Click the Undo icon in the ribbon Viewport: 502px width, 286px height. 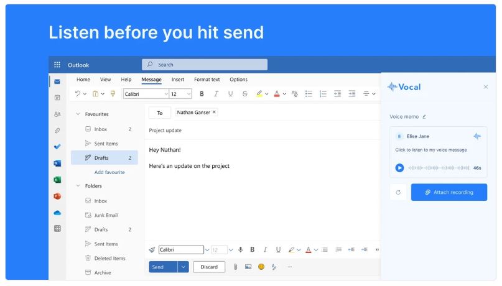click(78, 94)
